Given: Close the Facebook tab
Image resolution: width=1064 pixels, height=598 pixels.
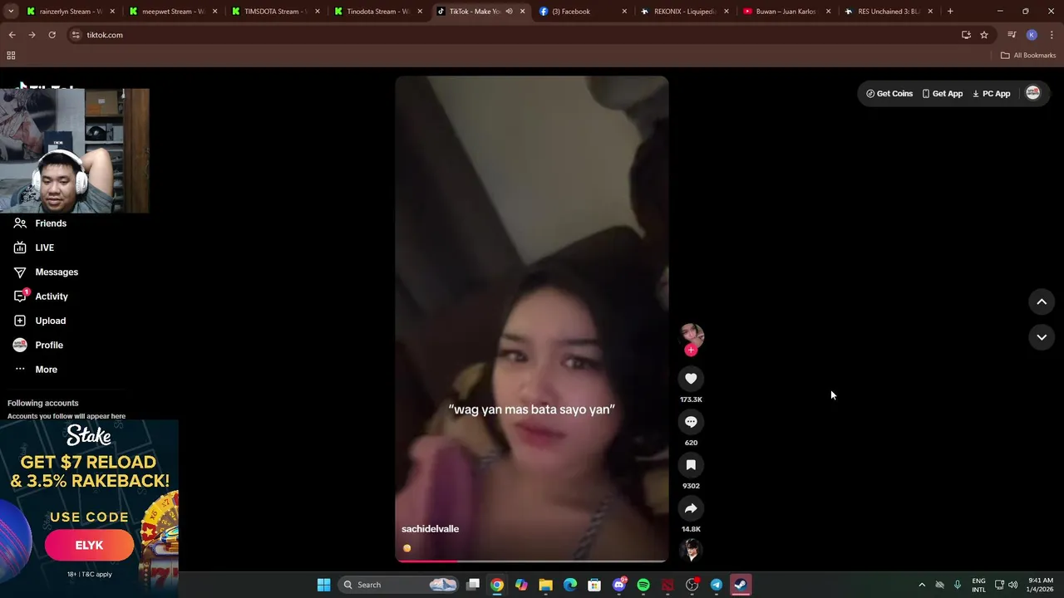Looking at the screenshot, I should (624, 12).
